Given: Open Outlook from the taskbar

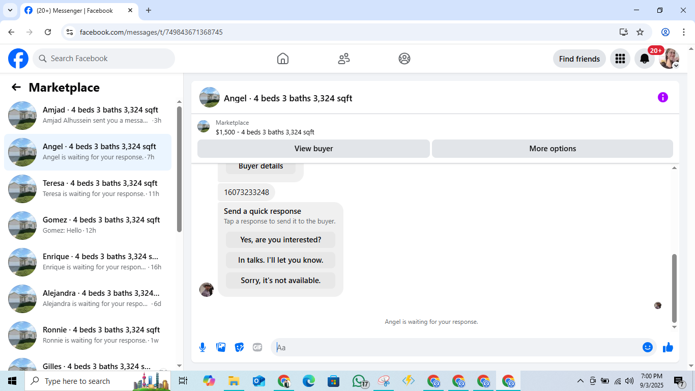Looking at the screenshot, I should [x=259, y=381].
